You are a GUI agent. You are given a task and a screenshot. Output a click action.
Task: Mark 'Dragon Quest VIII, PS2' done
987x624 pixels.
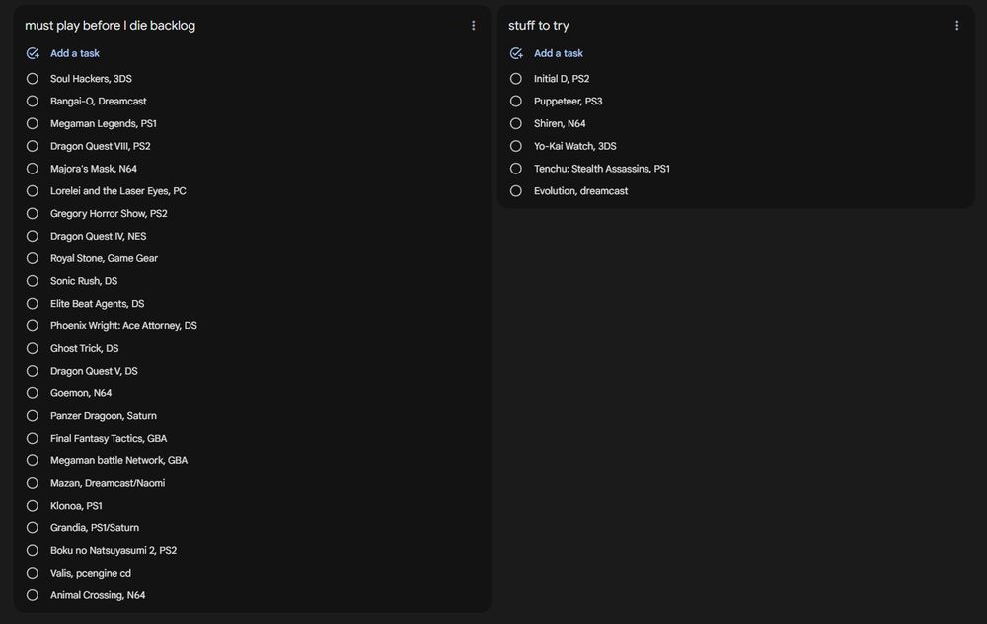(33, 146)
